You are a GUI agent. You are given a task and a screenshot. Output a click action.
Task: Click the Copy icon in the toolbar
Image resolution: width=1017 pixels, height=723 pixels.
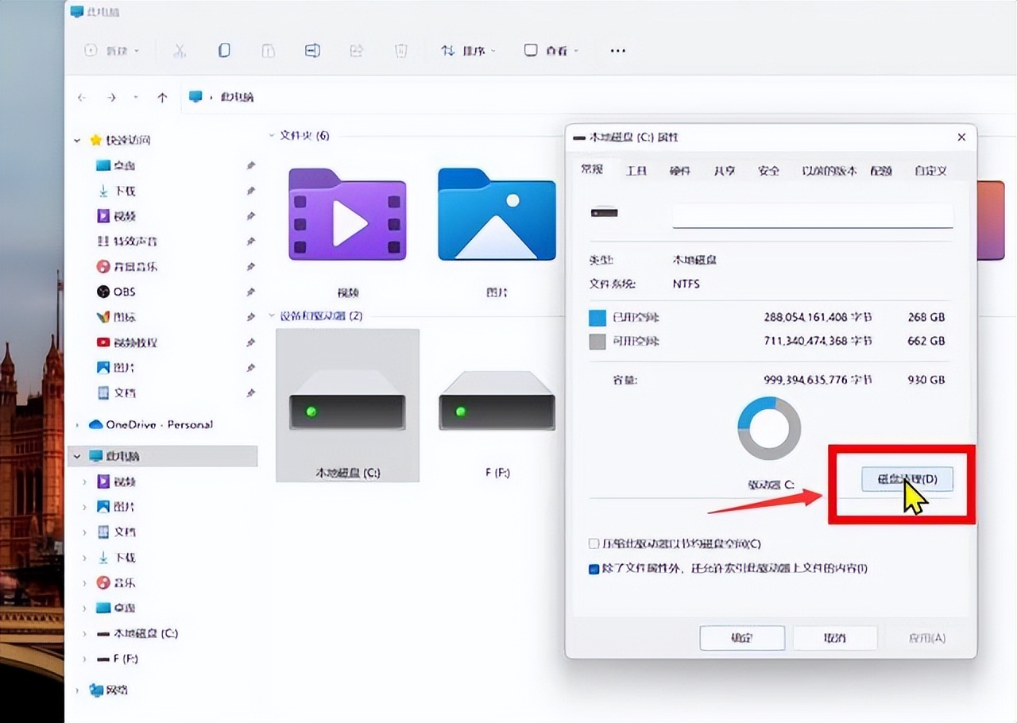[224, 50]
